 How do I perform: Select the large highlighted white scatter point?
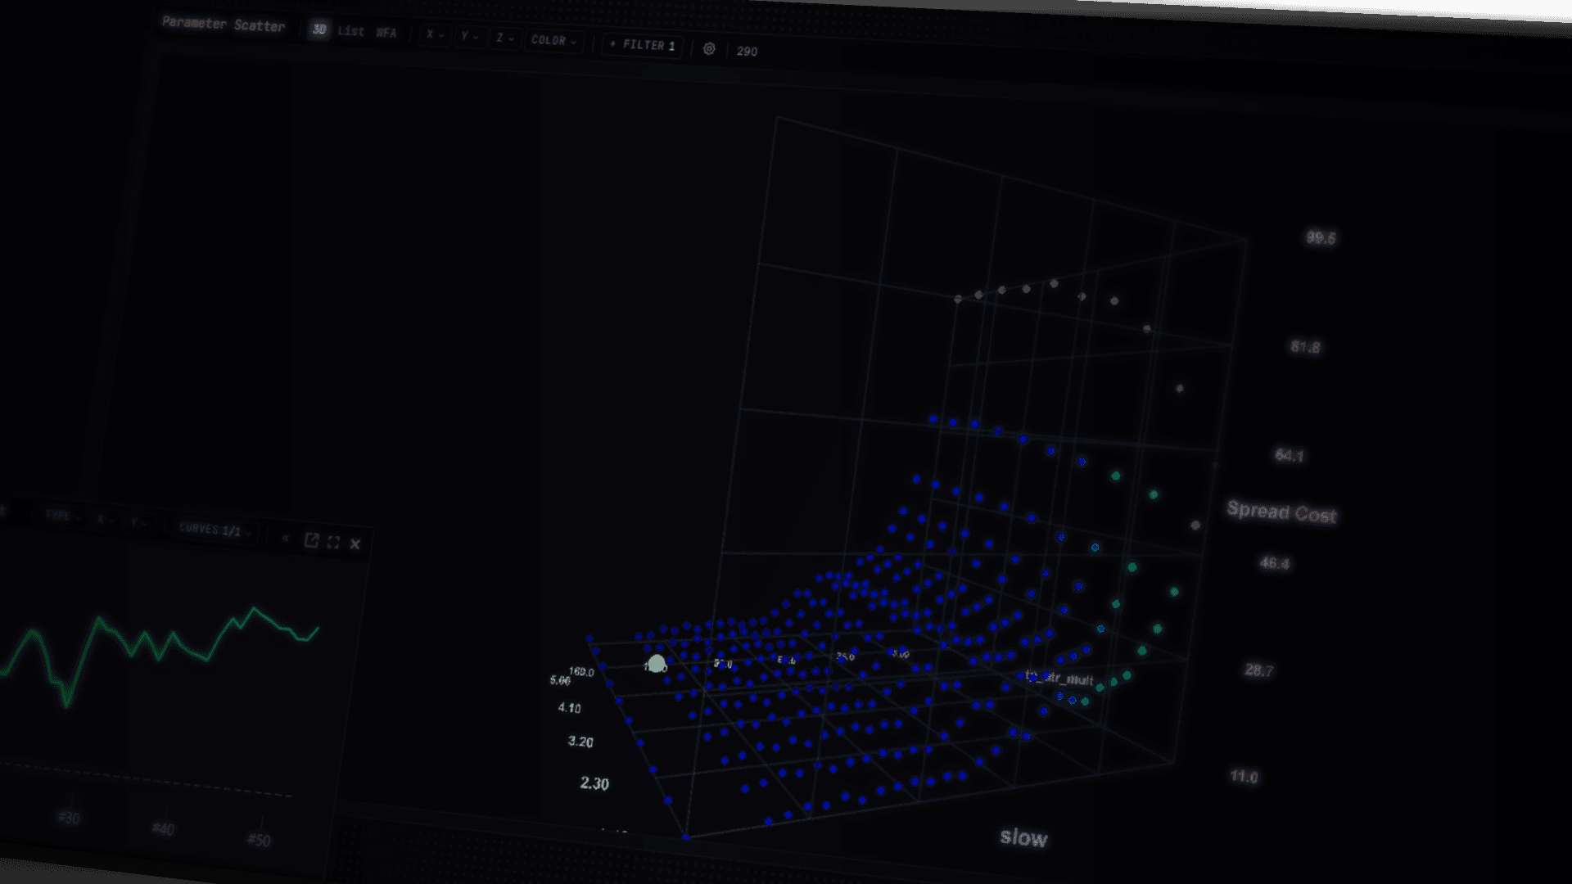tap(657, 663)
